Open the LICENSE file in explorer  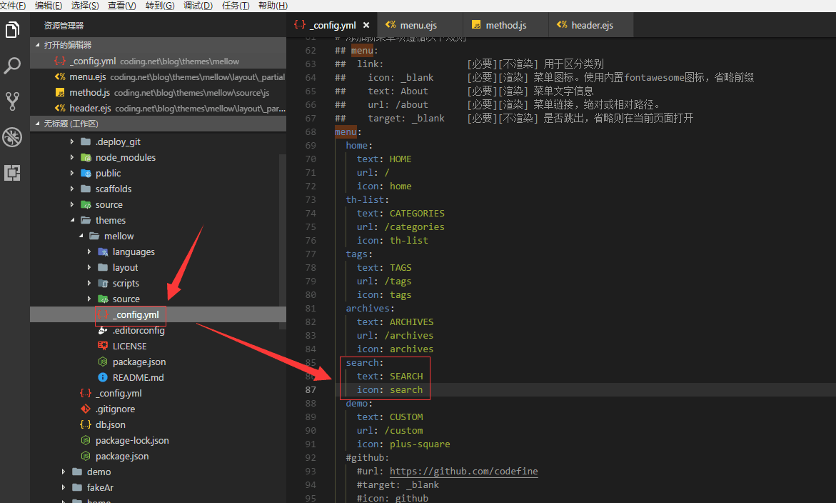point(129,346)
